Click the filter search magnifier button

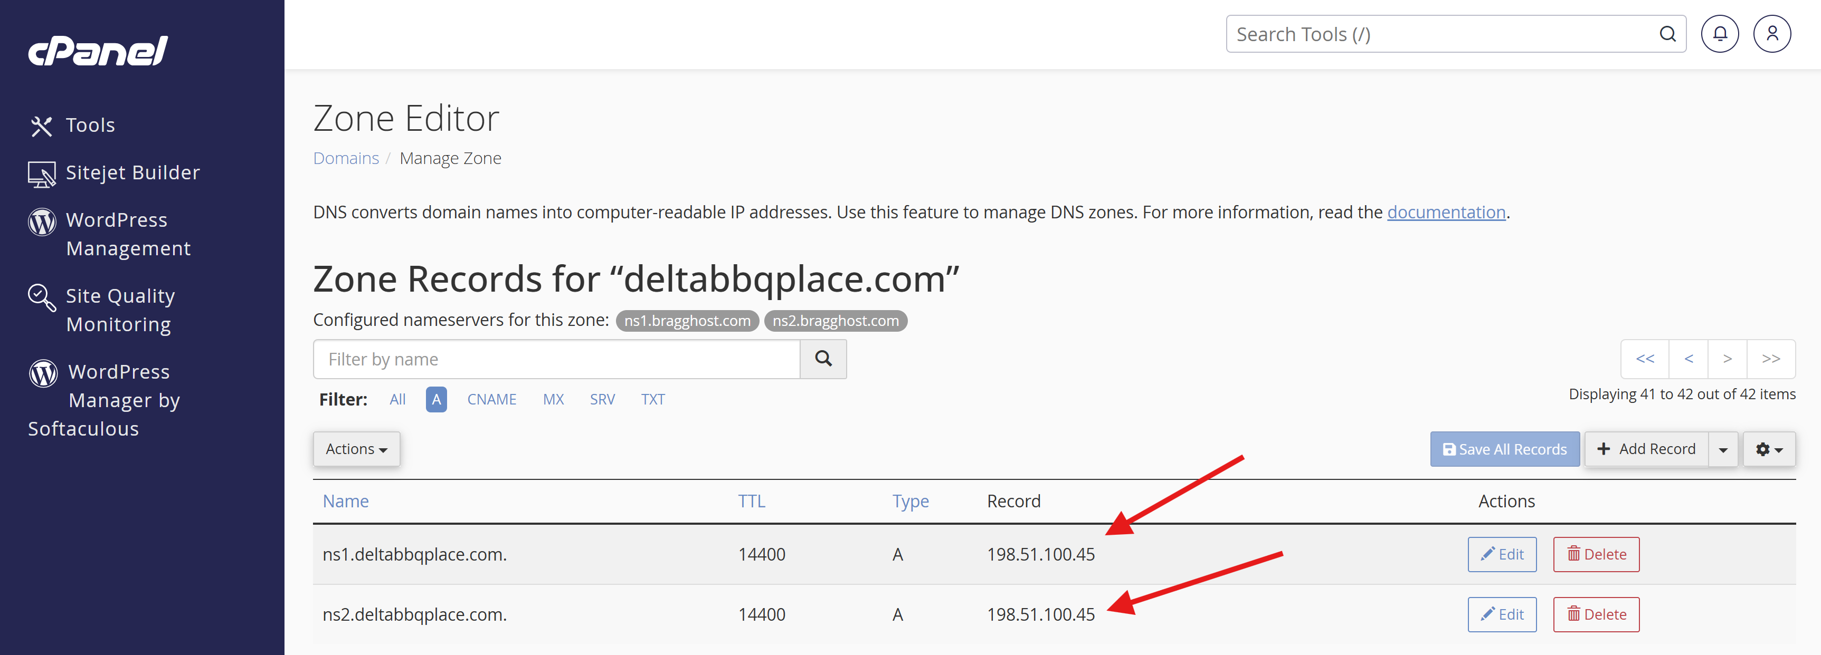(x=823, y=359)
